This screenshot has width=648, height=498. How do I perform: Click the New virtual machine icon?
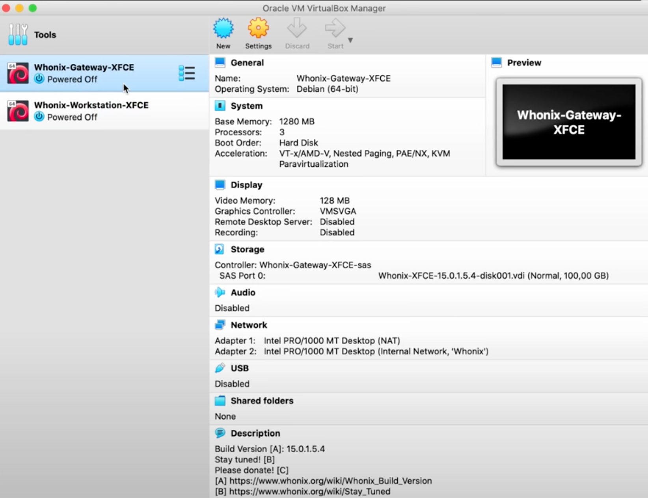[223, 28]
